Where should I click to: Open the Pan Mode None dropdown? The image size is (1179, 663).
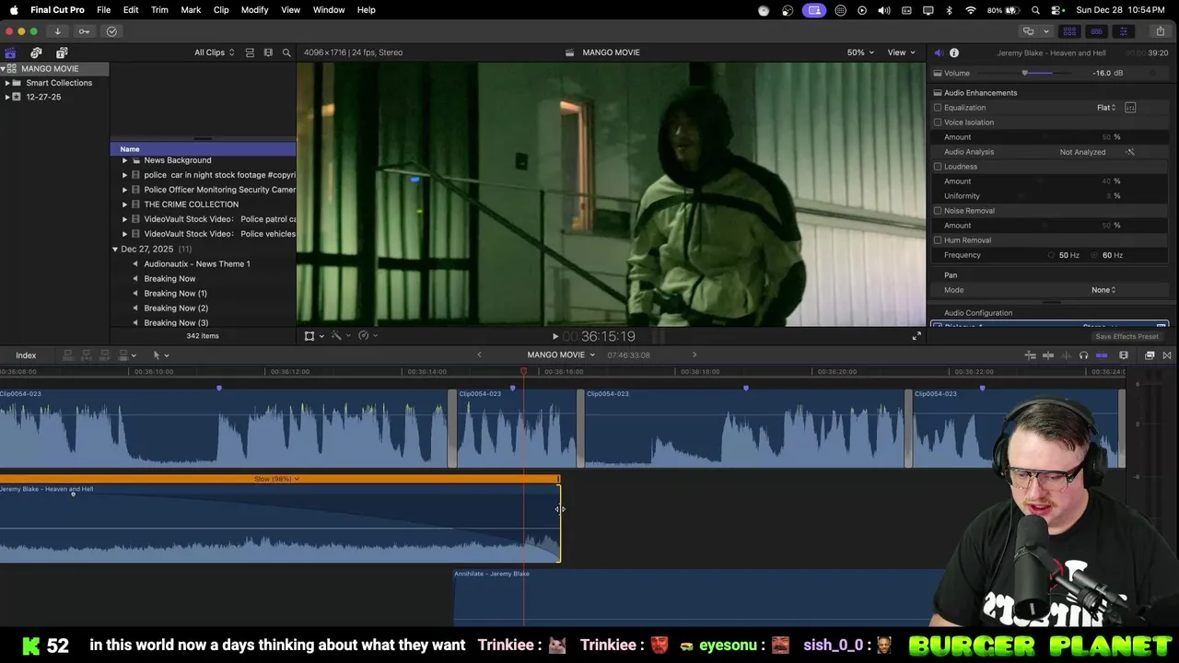[x=1103, y=290]
